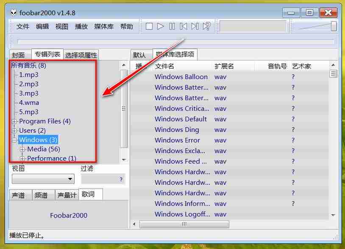Click the 过滤 filter input field
This screenshot has height=249, width=345.
[103, 179]
